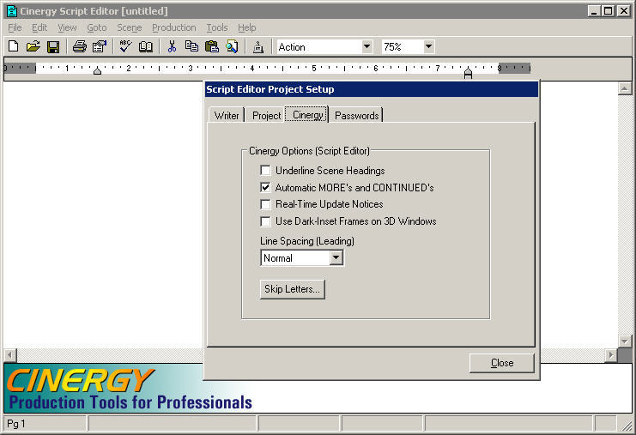Click the Line Spacing (Leading) label
The image size is (636, 435).
point(307,241)
